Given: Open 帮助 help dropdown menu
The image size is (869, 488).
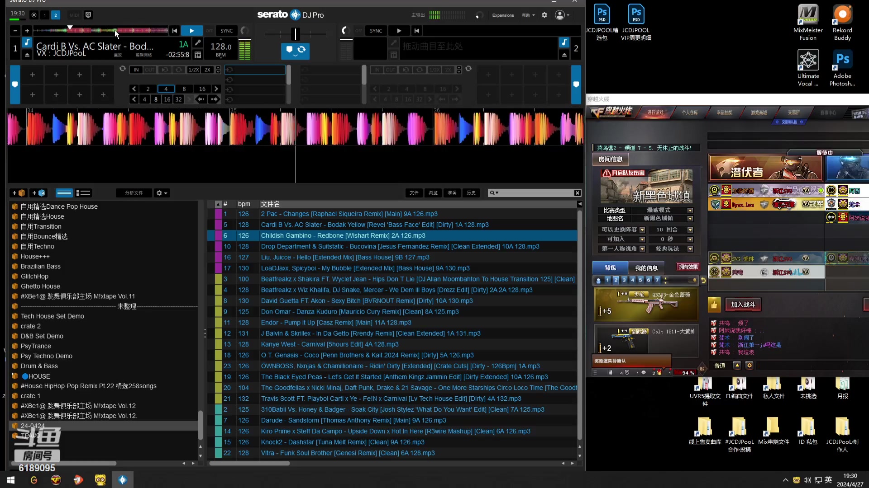Looking at the screenshot, I should pos(528,15).
